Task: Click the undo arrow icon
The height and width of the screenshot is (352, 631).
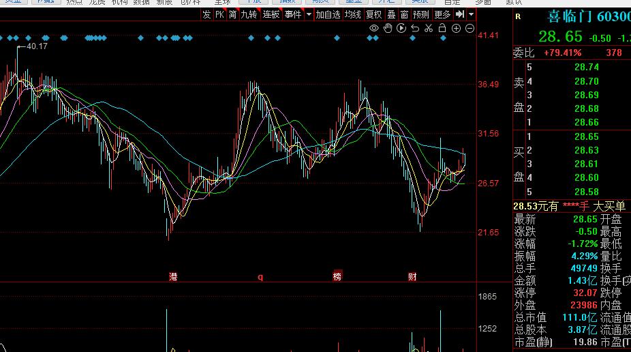Action: 415,28
